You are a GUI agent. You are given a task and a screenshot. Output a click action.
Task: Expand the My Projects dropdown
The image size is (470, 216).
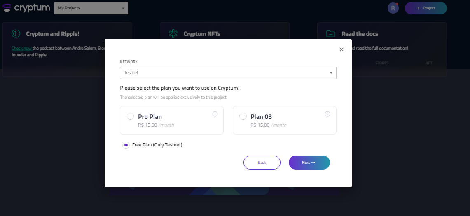(x=91, y=8)
